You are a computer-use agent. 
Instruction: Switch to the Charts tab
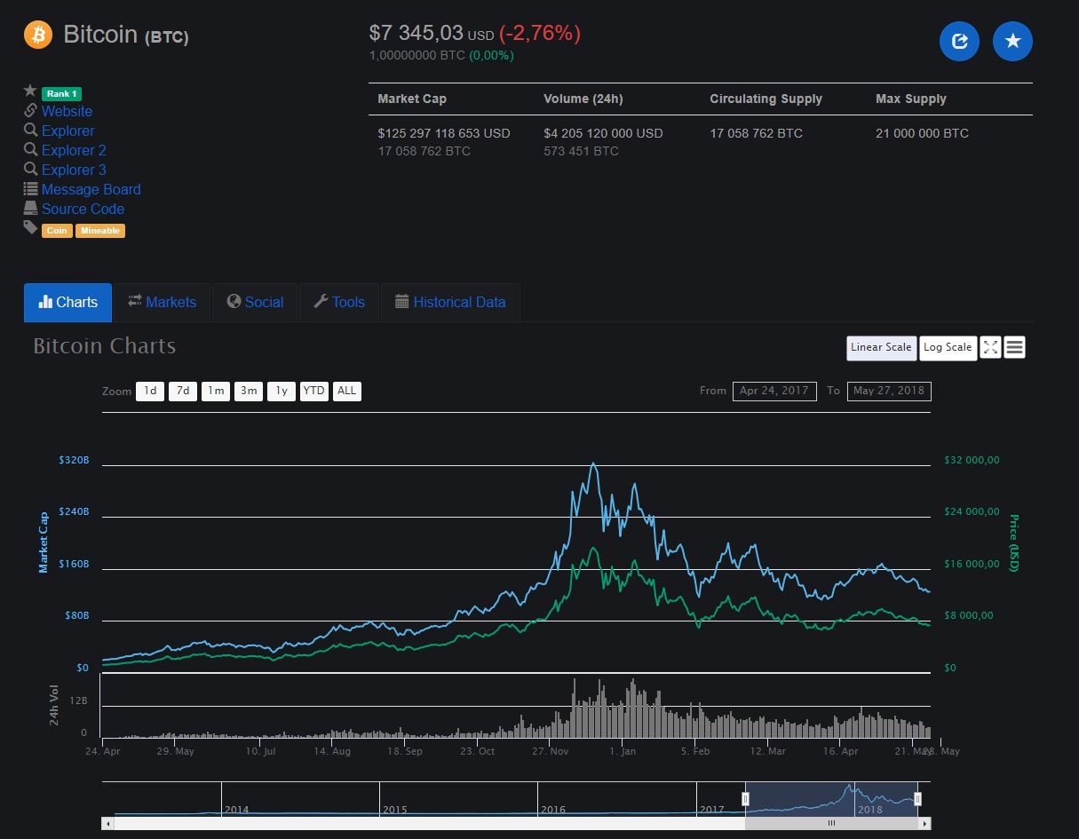[x=67, y=302]
